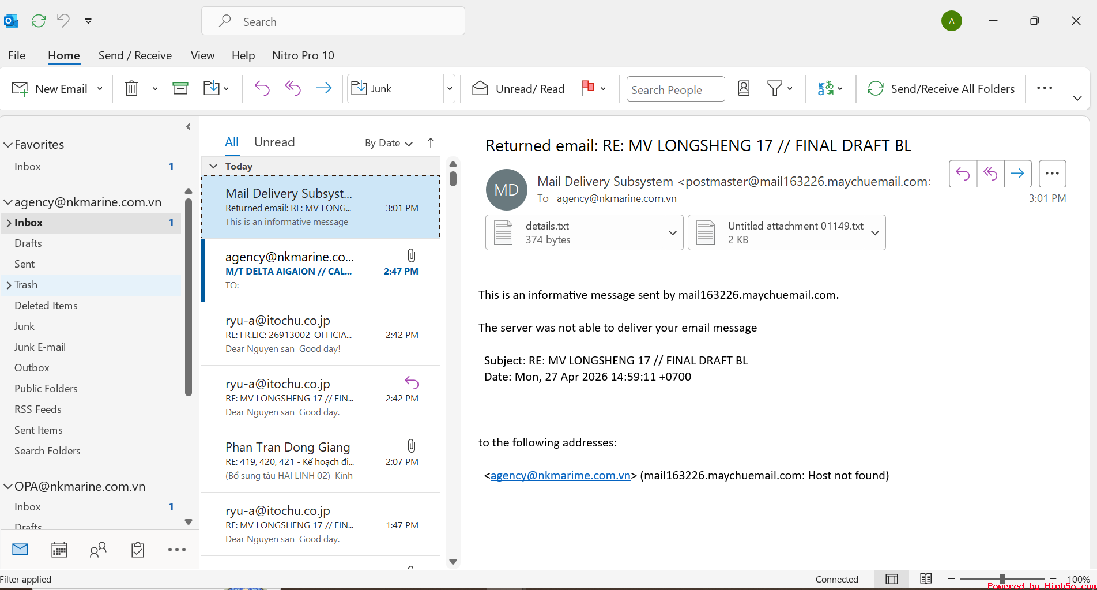This screenshot has height=590, width=1097.
Task: Click the Reply icon in ribbon
Action: [x=262, y=88]
